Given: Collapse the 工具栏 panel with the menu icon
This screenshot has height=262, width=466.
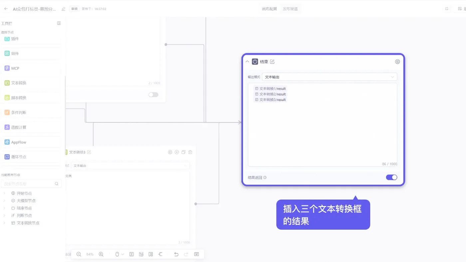Looking at the screenshot, I should coord(59,23).
